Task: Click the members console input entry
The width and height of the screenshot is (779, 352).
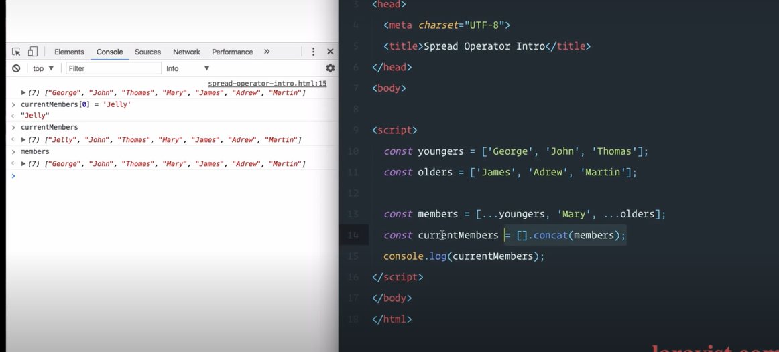Action: [35, 151]
